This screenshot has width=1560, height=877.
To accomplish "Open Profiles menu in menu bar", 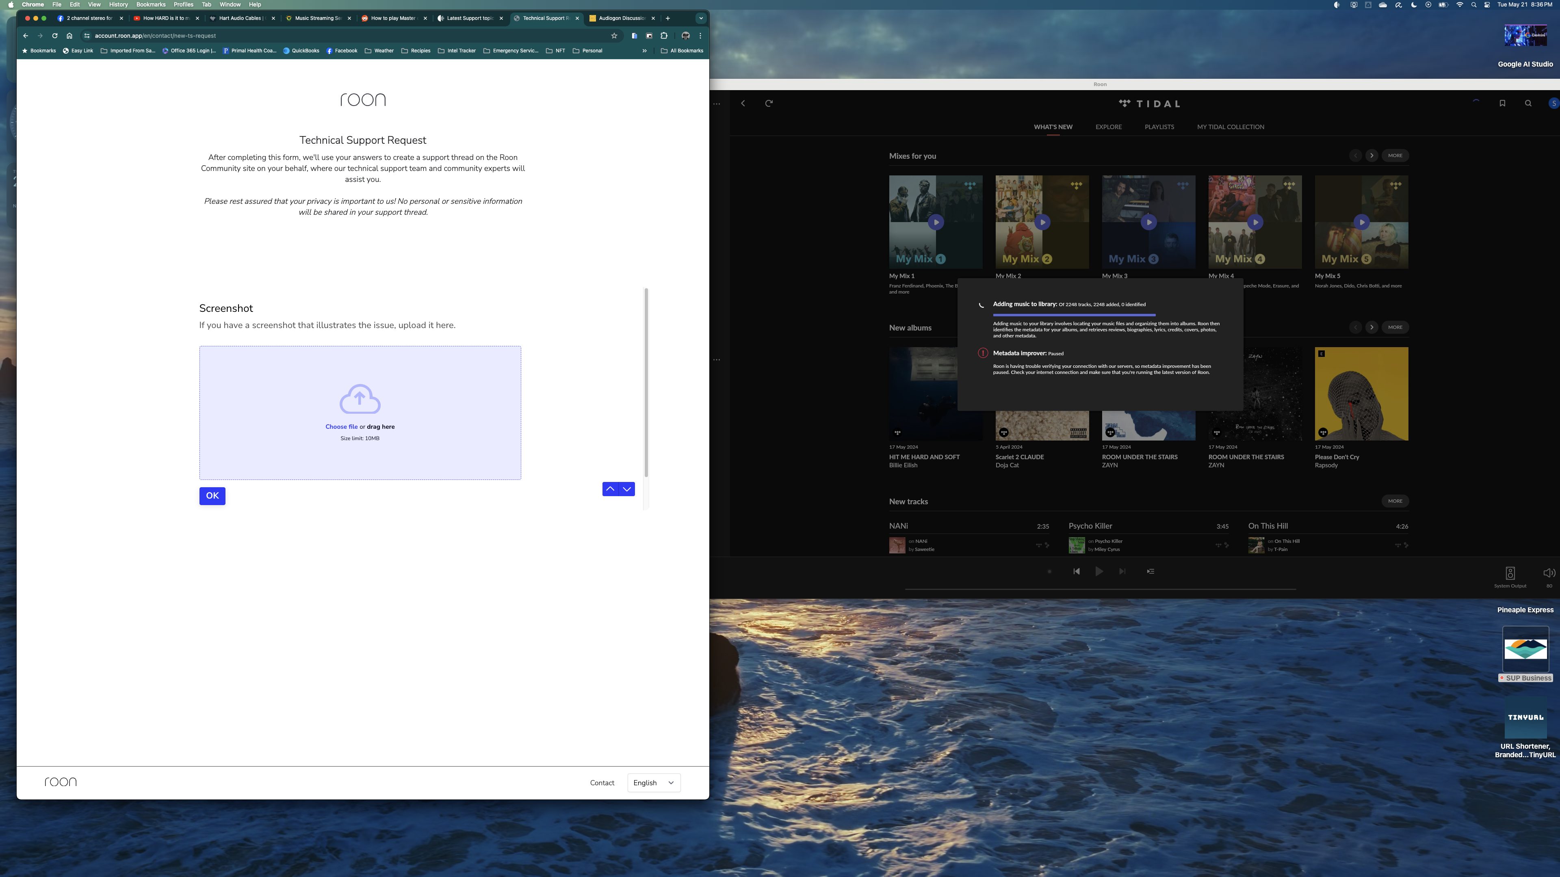I will [x=184, y=4].
